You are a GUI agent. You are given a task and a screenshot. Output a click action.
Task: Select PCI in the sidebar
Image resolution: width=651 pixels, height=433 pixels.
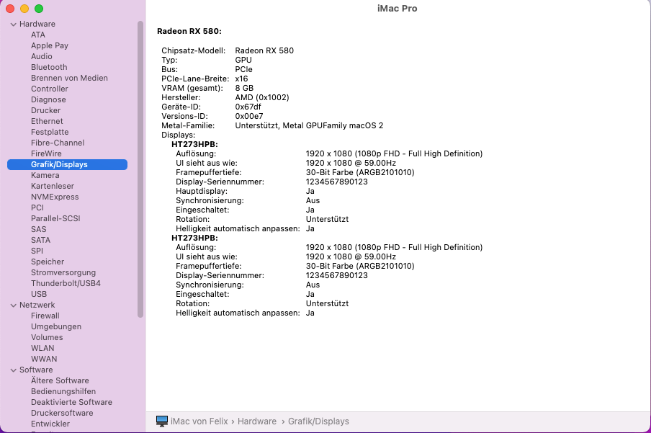[x=37, y=207]
